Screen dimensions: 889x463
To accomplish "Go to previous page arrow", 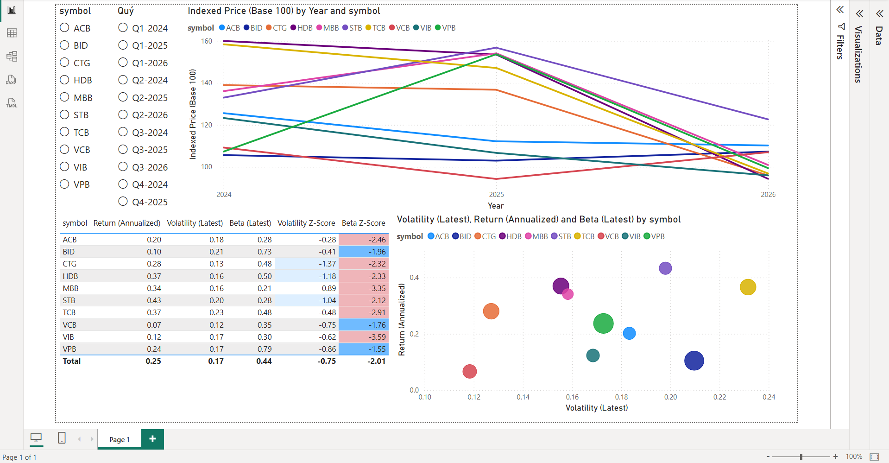I will (x=79, y=439).
